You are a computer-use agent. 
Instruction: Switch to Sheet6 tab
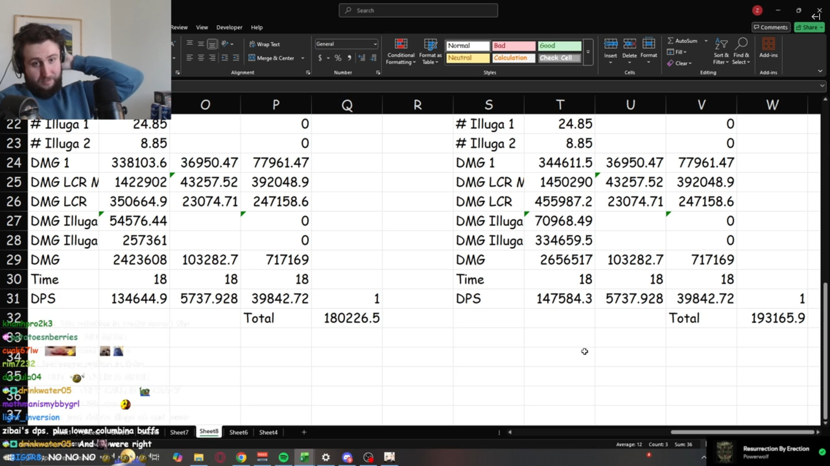pos(238,432)
